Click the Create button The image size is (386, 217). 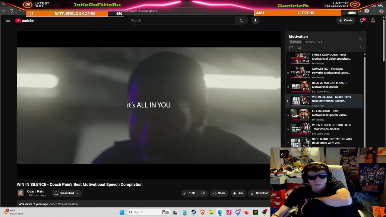[x=345, y=20]
